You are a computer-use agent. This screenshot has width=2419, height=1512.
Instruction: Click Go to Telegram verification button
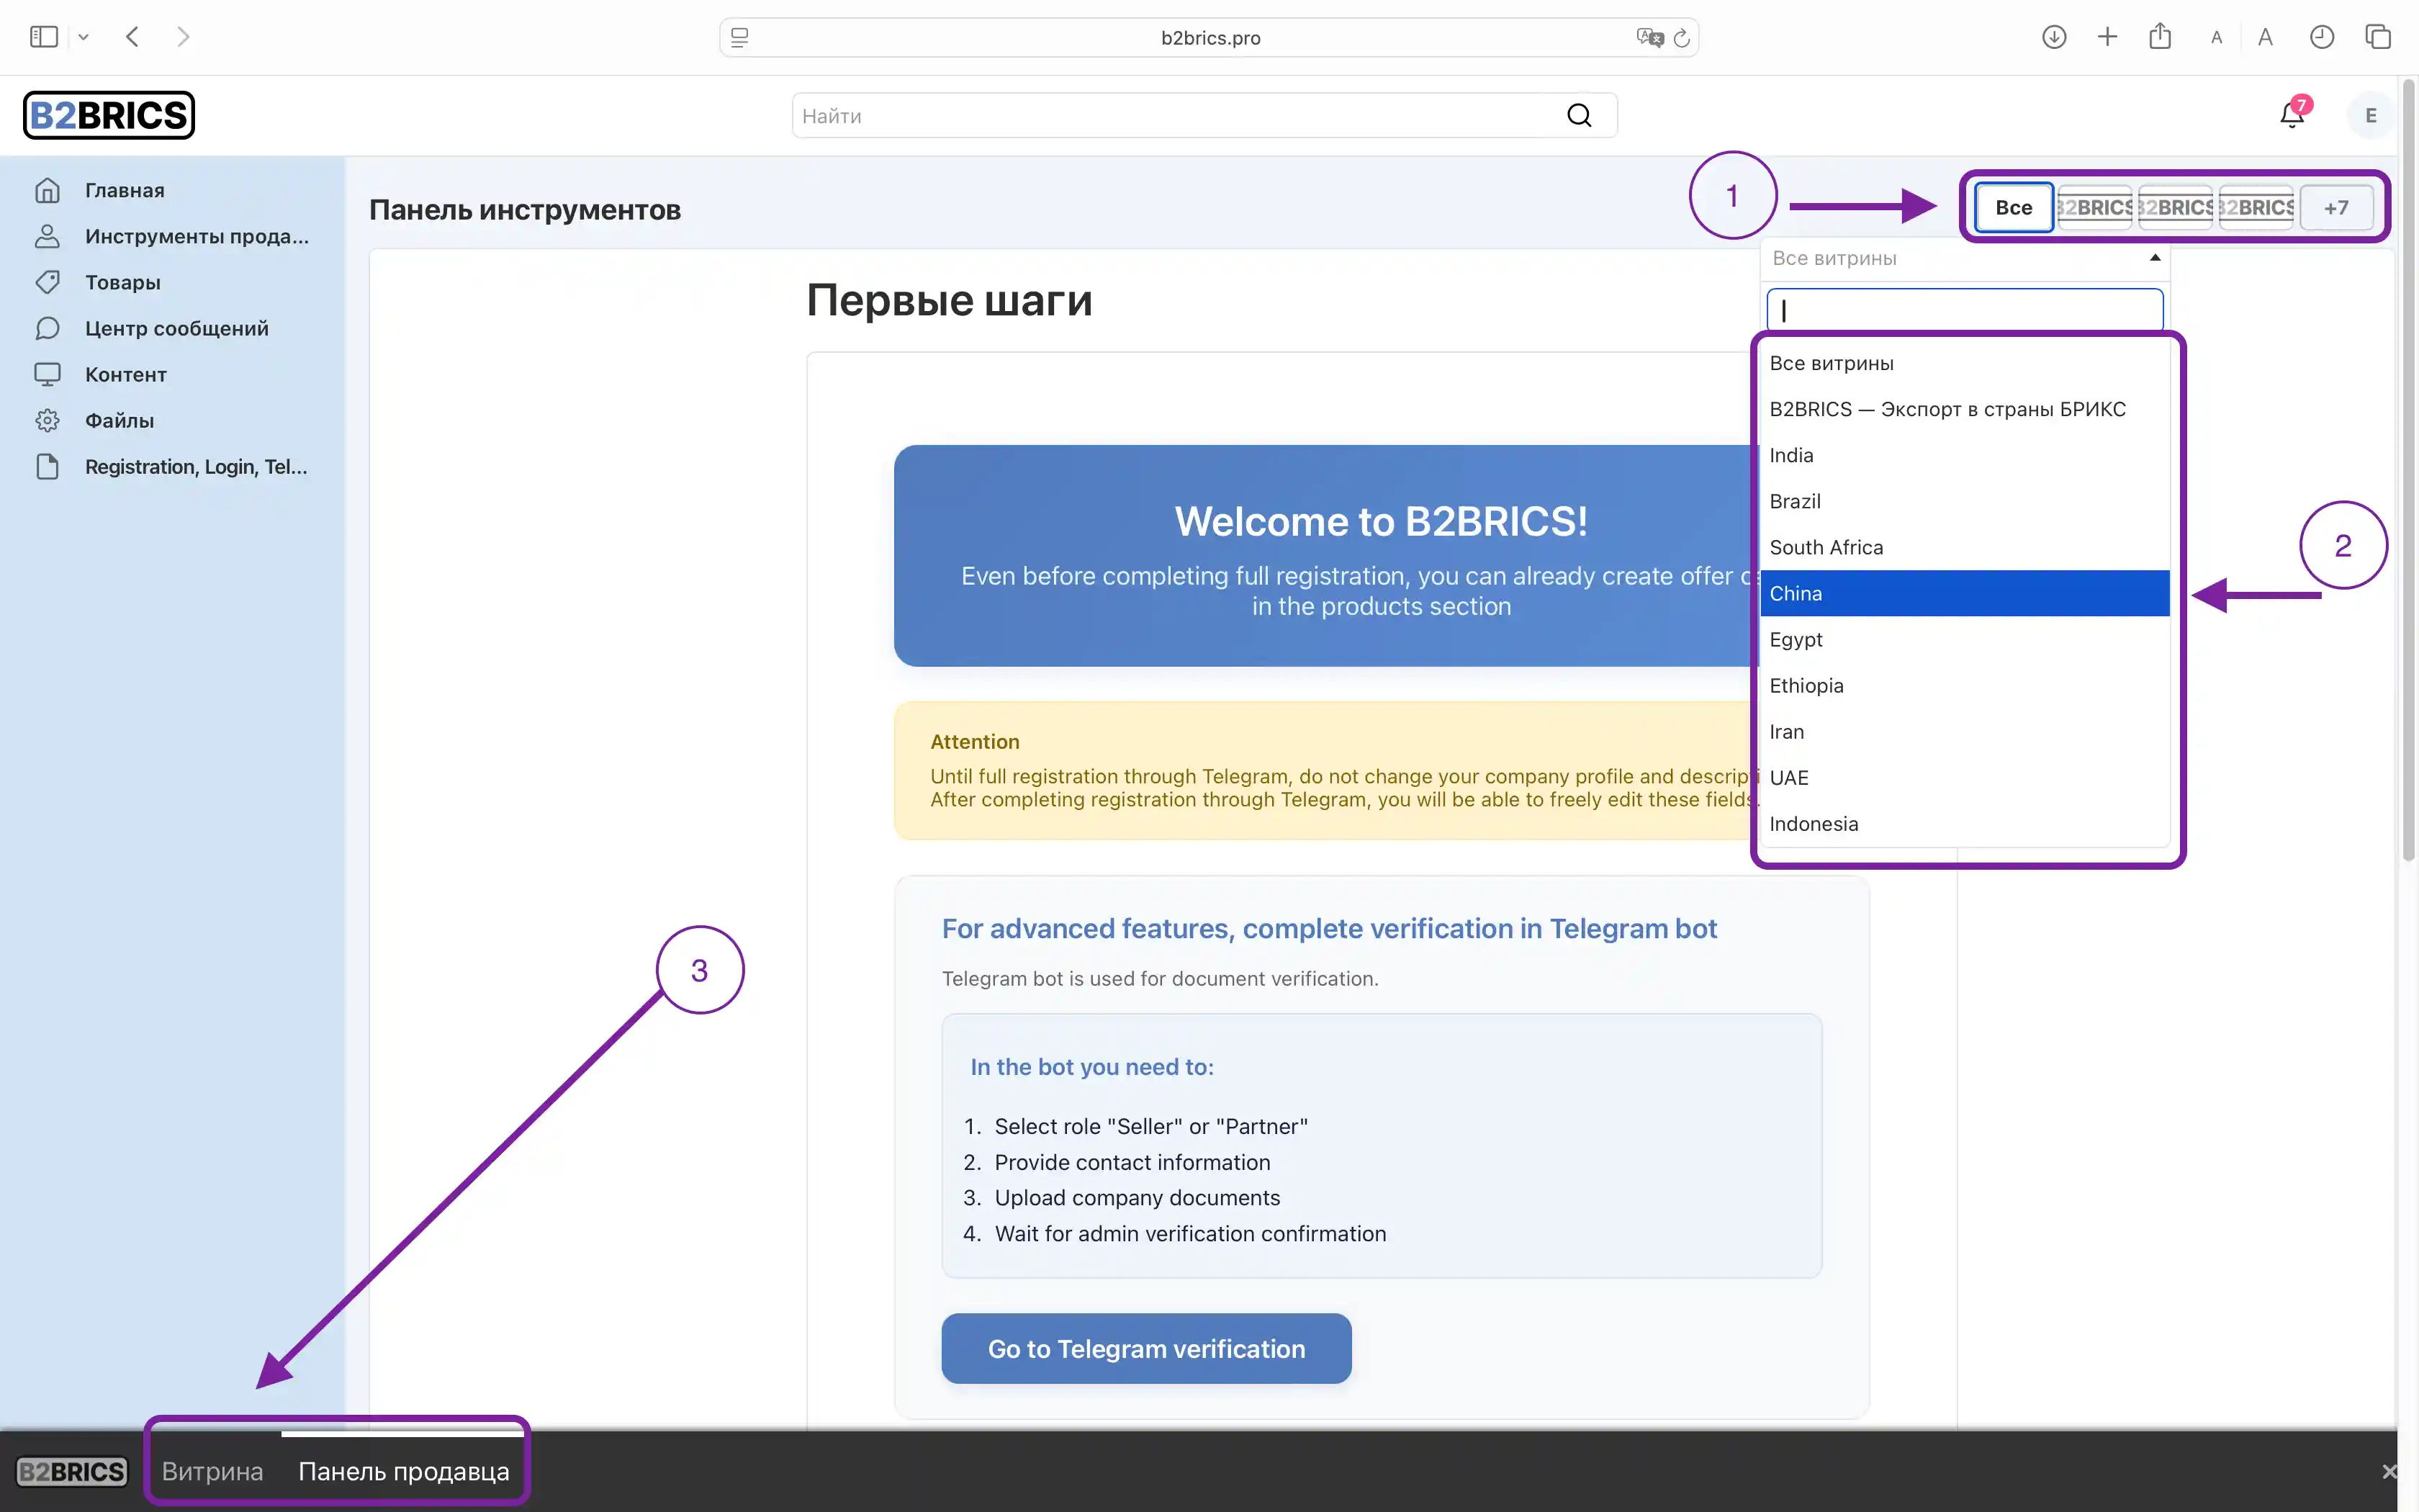click(x=1145, y=1348)
